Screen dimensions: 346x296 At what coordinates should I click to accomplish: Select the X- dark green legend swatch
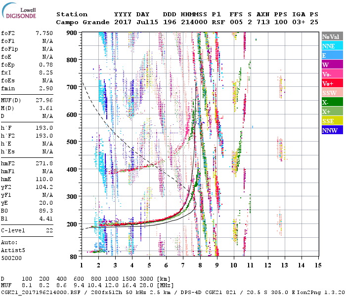tap(332, 102)
